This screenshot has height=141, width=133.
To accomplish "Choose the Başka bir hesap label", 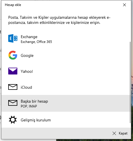I will coord(34,101).
